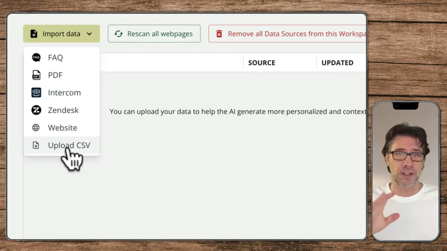
Task: Collapse the Import data dropdown chevron
Action: pyautogui.click(x=89, y=34)
